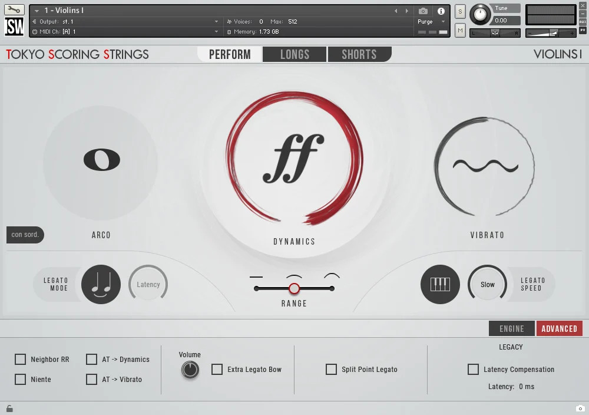Click the Tune knob
Viewport: 589px width, 415px height.
(x=480, y=14)
